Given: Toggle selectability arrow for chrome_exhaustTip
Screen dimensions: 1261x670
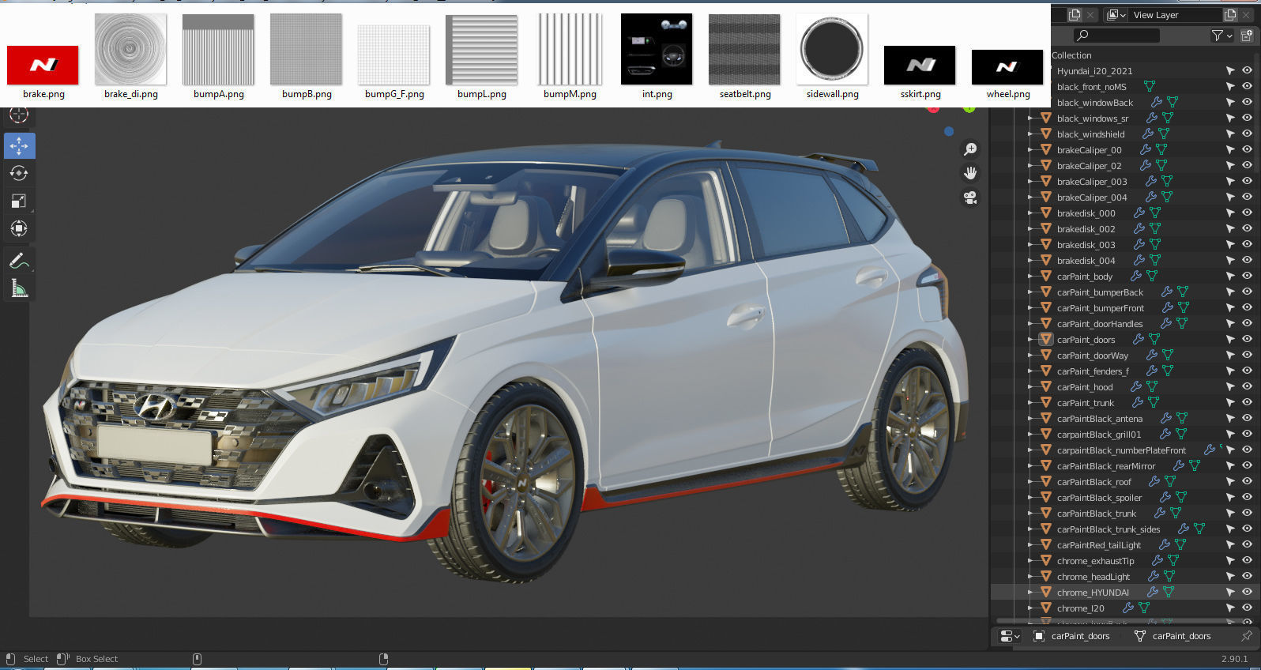Looking at the screenshot, I should tap(1229, 560).
